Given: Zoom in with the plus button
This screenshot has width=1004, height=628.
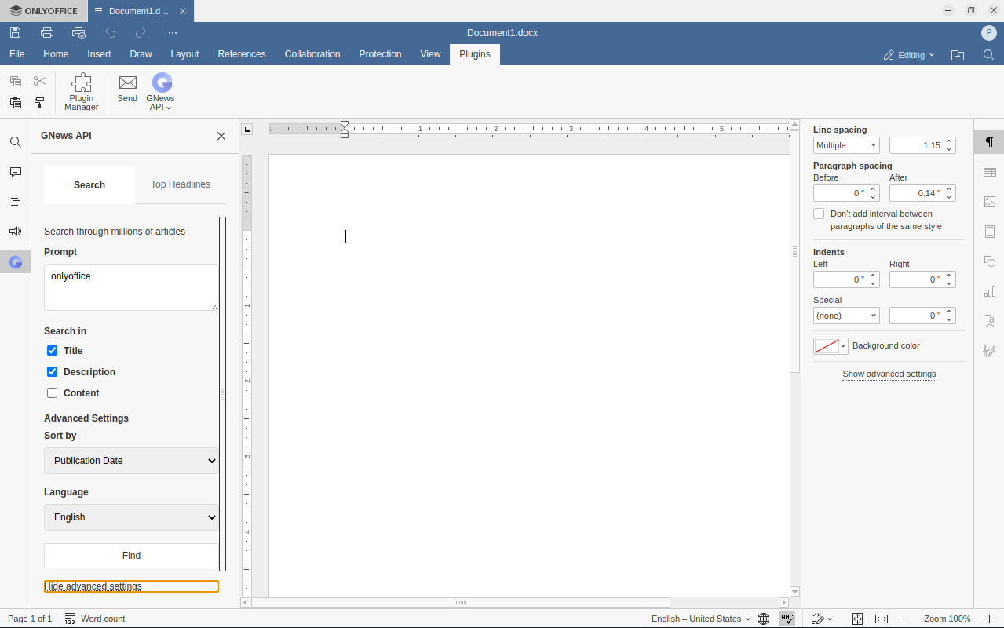Looking at the screenshot, I should coord(989,619).
